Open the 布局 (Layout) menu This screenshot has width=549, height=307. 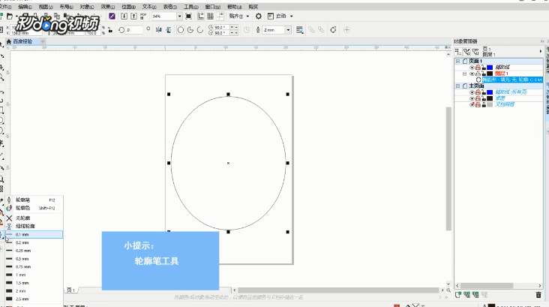click(67, 7)
